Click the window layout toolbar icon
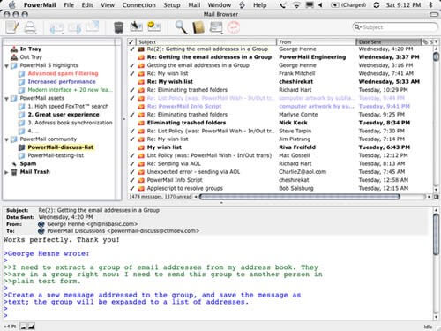The height and width of the screenshot is (331, 441). 216,27
